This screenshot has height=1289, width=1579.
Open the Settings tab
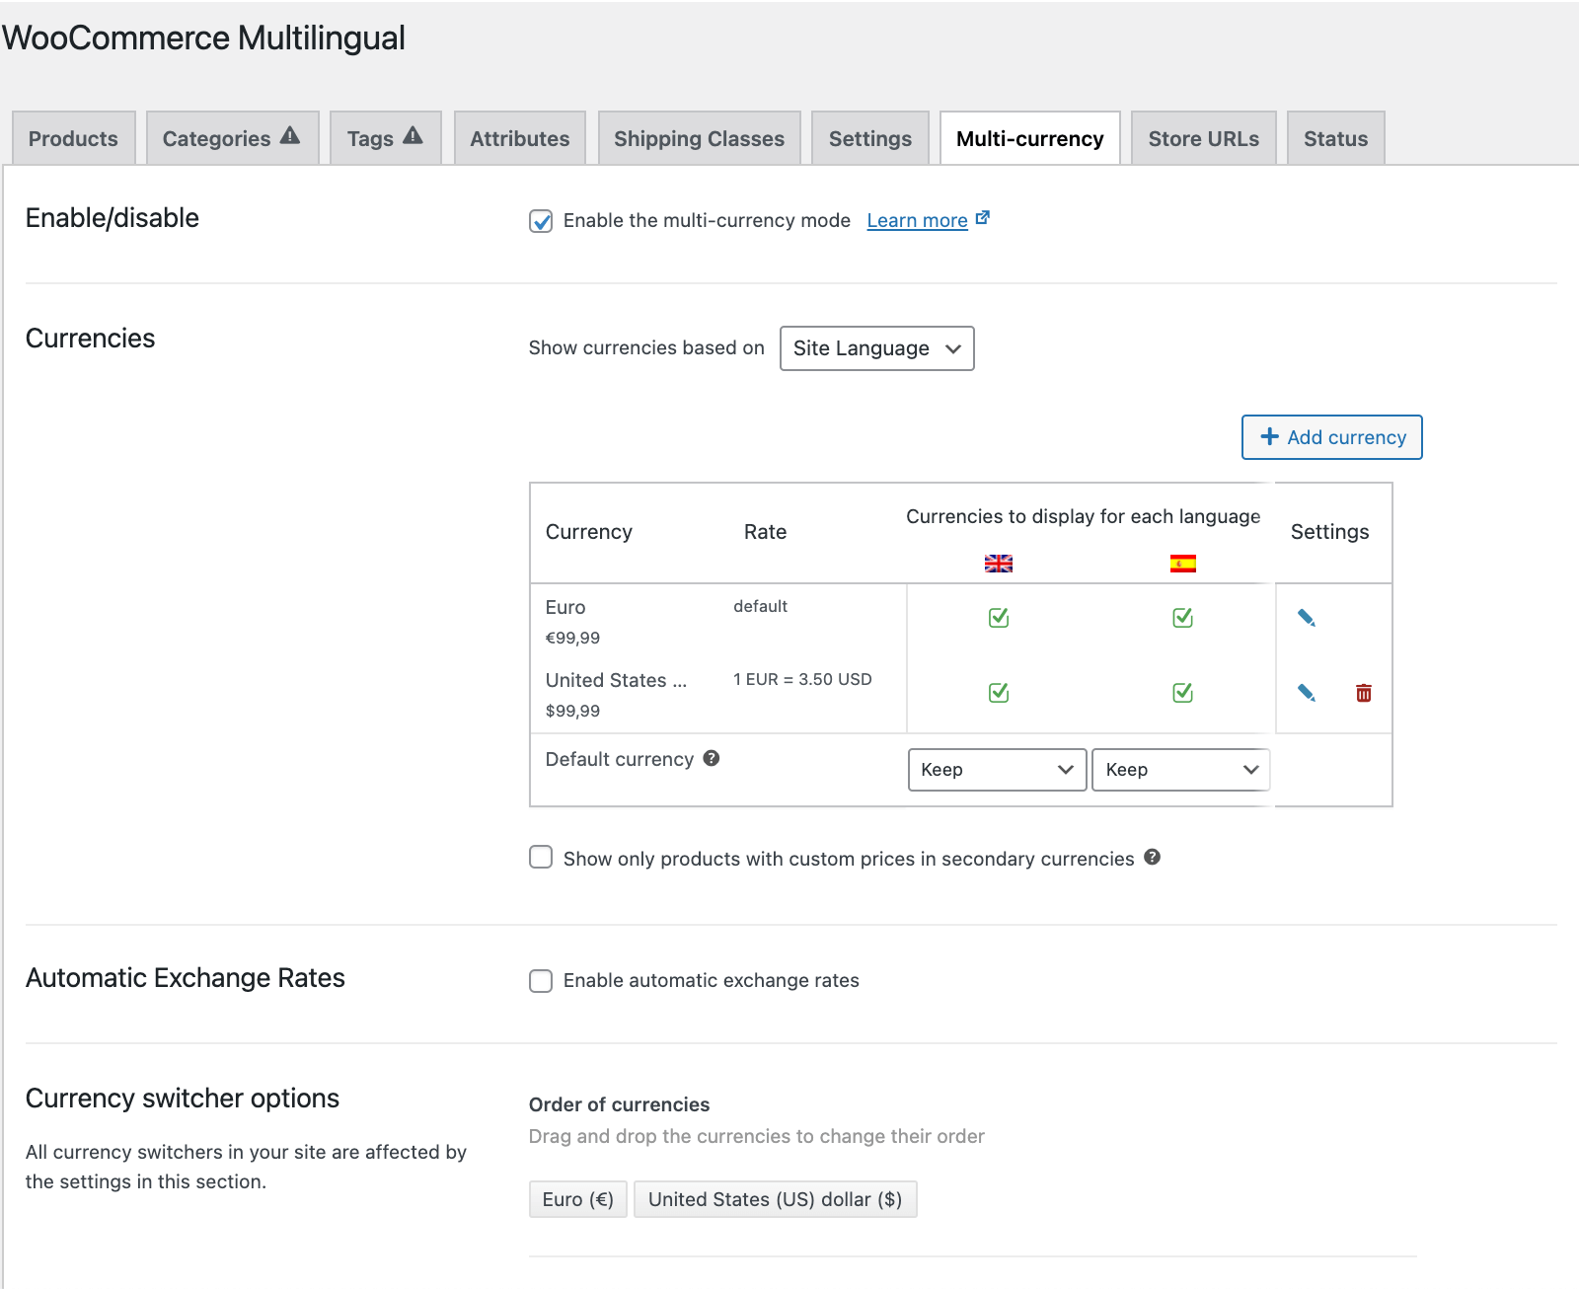pyautogui.click(x=870, y=138)
